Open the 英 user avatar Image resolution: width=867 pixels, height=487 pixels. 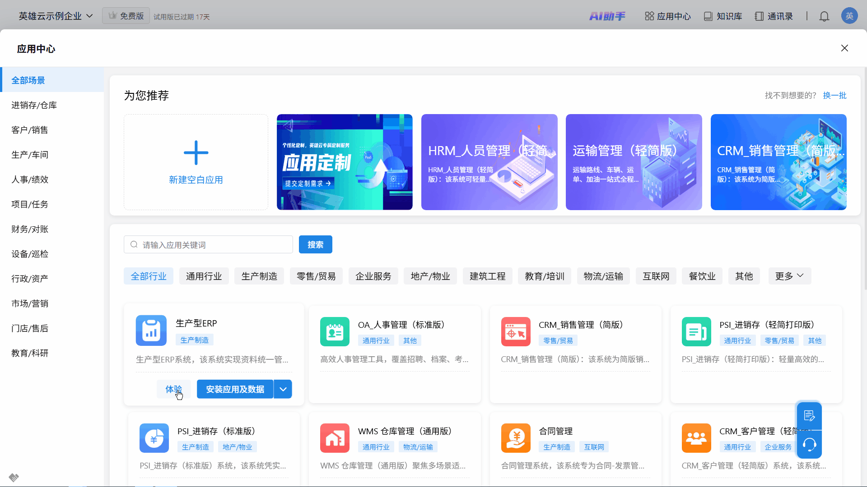click(x=849, y=16)
